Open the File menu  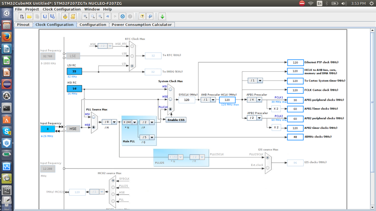(x=18, y=9)
